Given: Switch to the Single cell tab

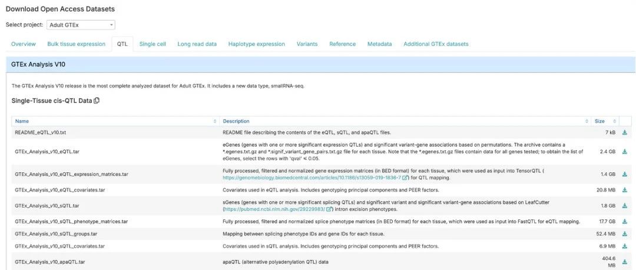Looking at the screenshot, I should [x=153, y=44].
